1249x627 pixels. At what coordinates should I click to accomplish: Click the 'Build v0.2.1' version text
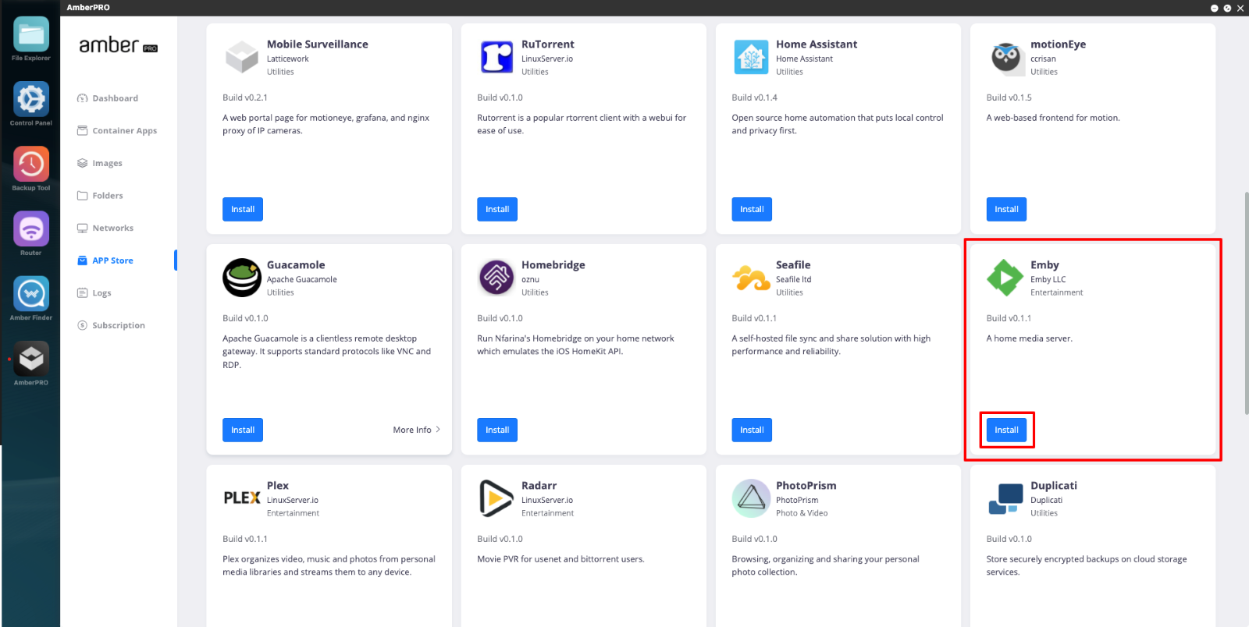tap(245, 97)
